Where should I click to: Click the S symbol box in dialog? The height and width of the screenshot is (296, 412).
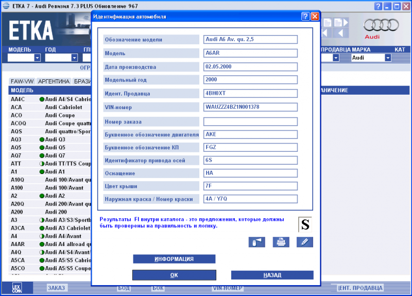305,224
